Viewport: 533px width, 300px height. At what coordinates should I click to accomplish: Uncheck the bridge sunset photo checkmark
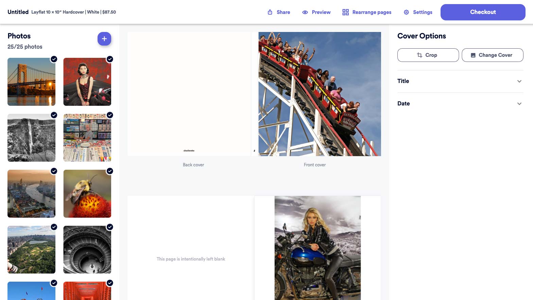click(54, 59)
